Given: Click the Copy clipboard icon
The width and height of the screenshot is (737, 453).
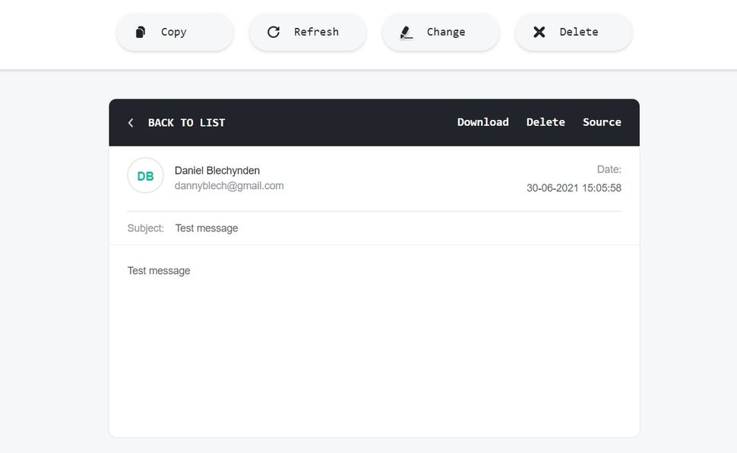Looking at the screenshot, I should [x=141, y=32].
